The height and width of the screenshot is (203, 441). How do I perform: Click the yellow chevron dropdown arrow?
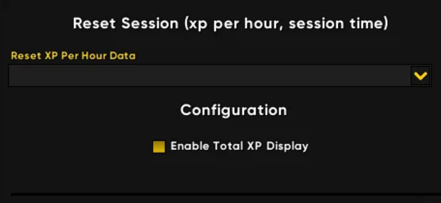pyautogui.click(x=420, y=76)
